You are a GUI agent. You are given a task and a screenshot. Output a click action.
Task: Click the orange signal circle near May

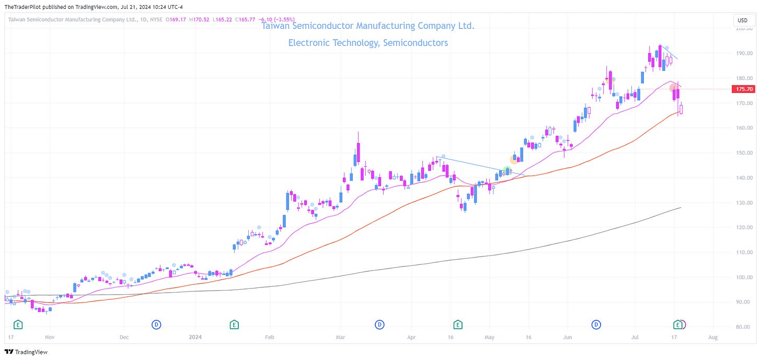tap(514, 160)
